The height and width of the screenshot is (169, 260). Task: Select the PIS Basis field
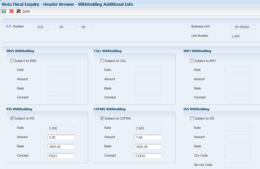click(61, 146)
